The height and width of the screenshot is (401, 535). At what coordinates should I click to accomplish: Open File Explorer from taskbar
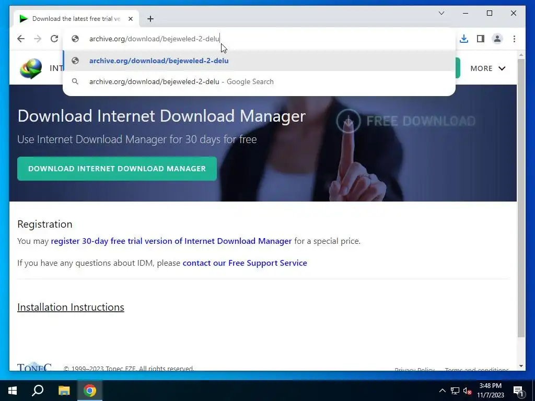[x=64, y=391]
